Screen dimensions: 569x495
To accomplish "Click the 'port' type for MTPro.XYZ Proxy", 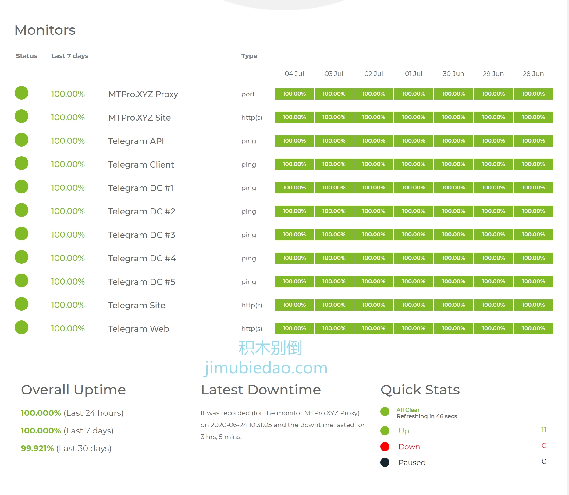I will (x=248, y=94).
